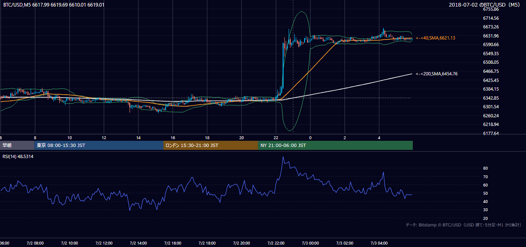Click price axis value 6301.54
526x247 pixels.
click(x=491, y=107)
